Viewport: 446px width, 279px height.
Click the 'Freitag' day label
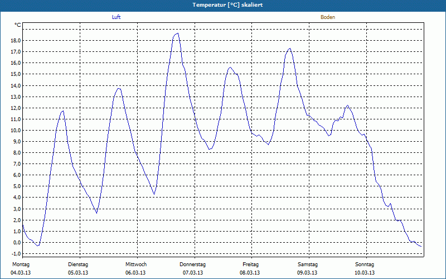250,264
